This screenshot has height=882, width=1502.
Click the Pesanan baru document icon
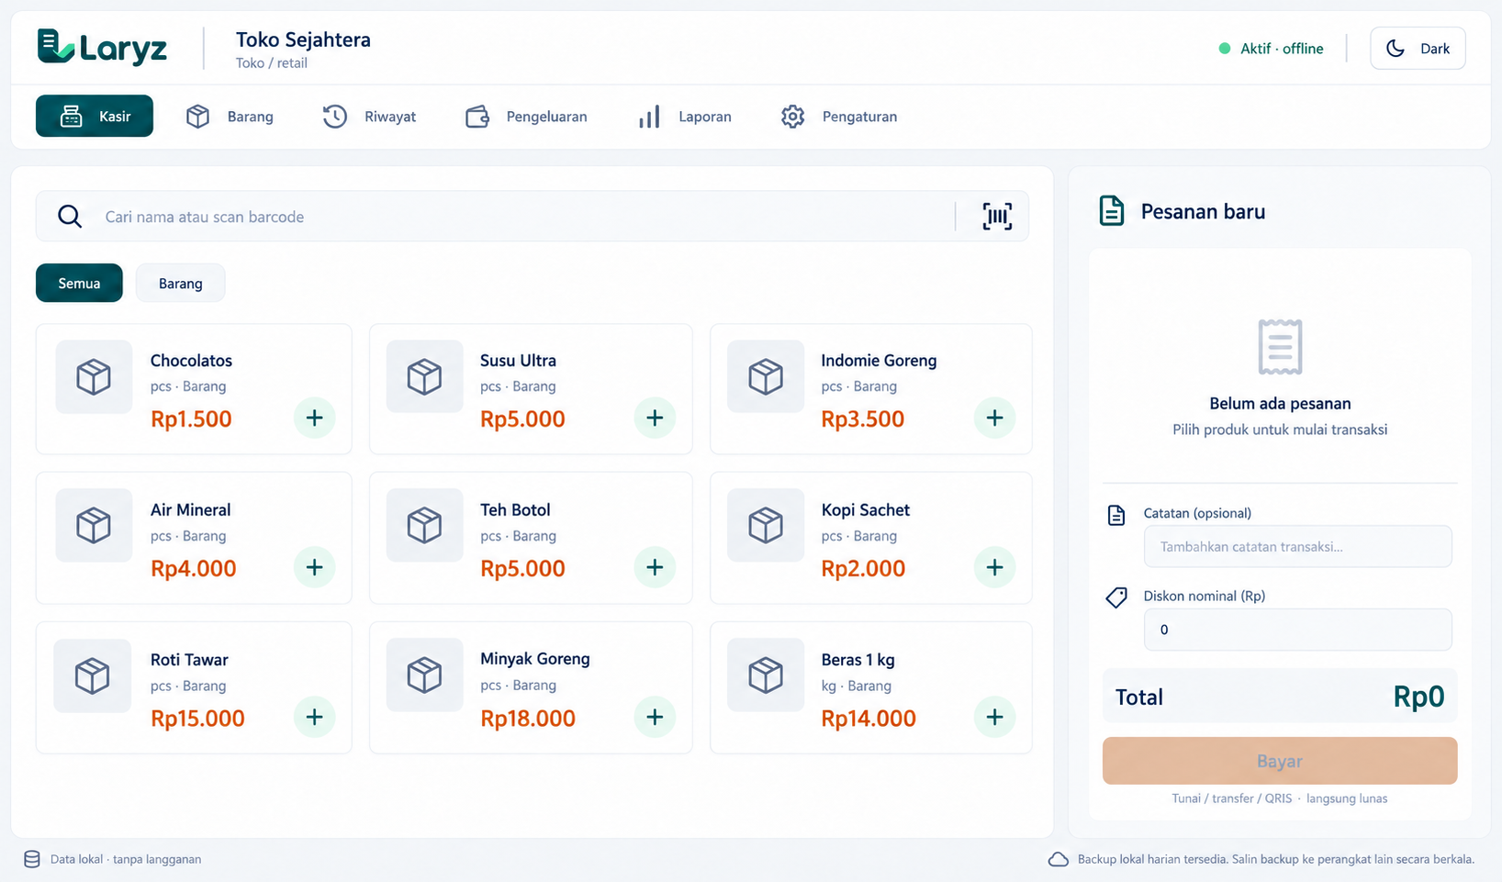pos(1111,211)
